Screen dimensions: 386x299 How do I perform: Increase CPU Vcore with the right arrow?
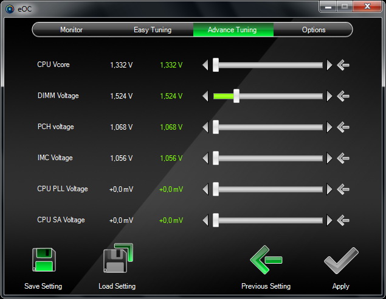point(329,65)
